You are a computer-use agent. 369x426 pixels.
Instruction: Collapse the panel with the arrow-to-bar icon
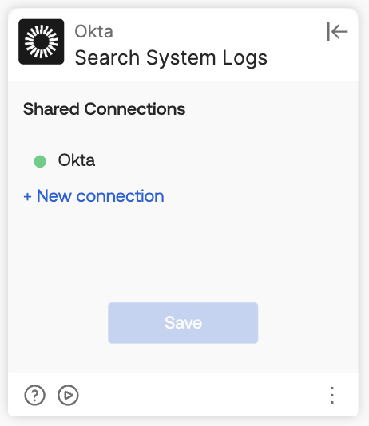pos(337,32)
